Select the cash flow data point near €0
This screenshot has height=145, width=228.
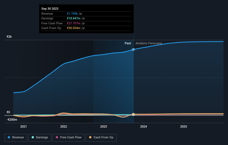133,114
